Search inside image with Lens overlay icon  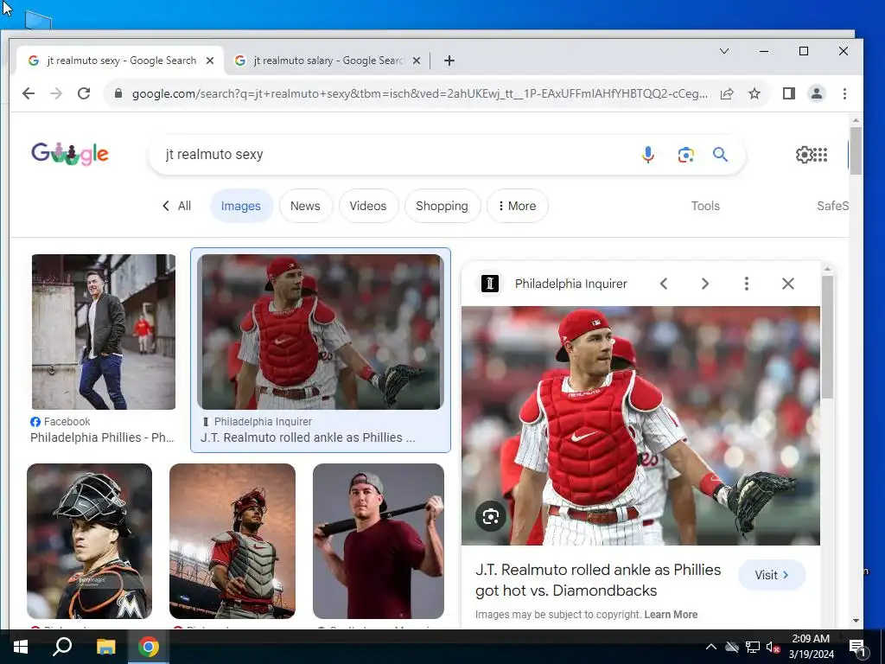pos(491,516)
